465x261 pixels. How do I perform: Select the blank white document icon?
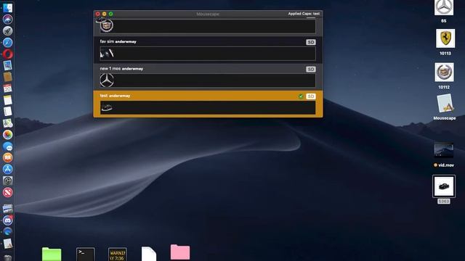(x=149, y=254)
